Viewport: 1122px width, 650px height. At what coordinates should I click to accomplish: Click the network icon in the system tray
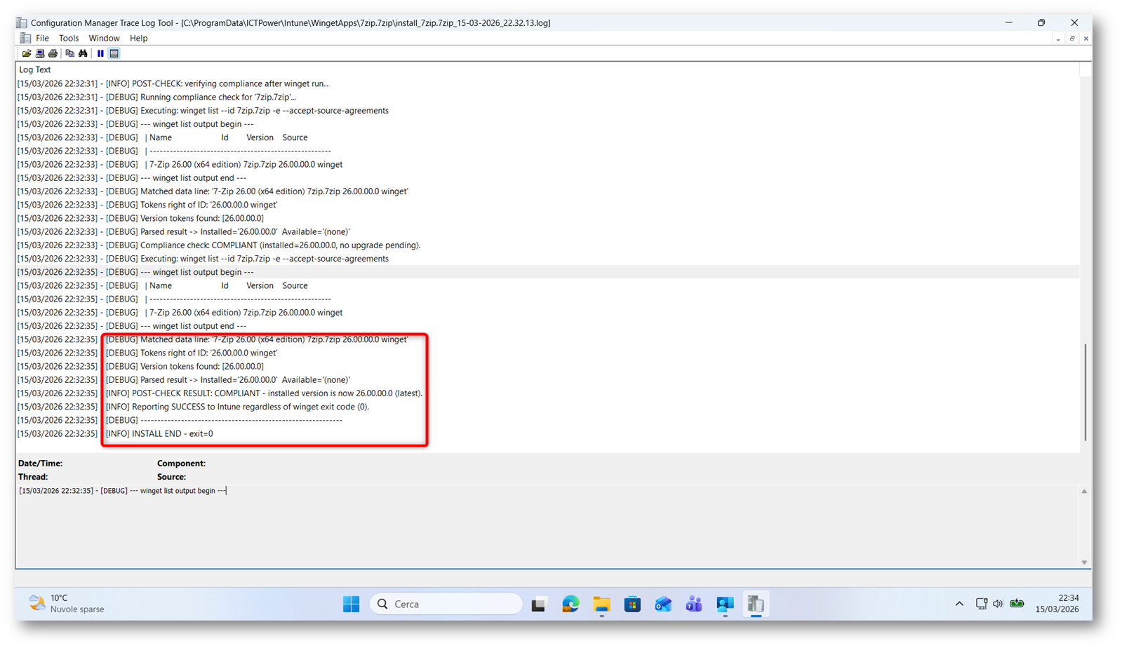981,604
